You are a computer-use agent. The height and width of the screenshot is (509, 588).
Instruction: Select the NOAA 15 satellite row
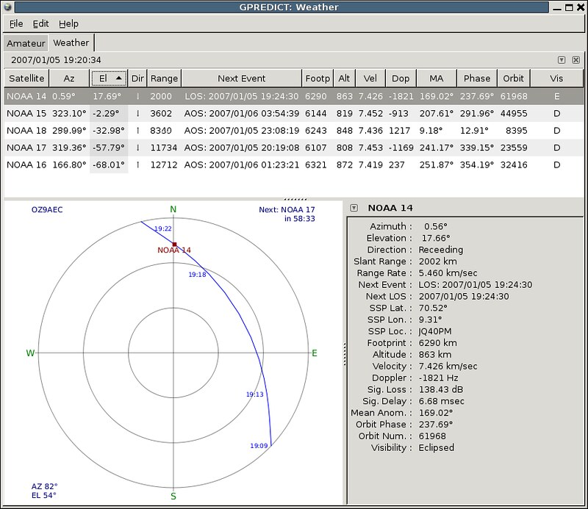[x=294, y=113]
